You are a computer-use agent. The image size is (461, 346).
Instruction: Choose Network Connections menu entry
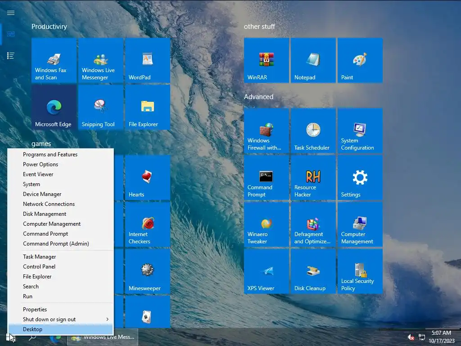click(61, 204)
